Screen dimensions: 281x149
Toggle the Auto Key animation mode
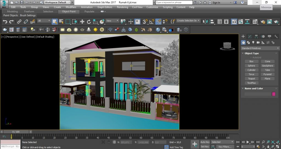click(x=205, y=142)
